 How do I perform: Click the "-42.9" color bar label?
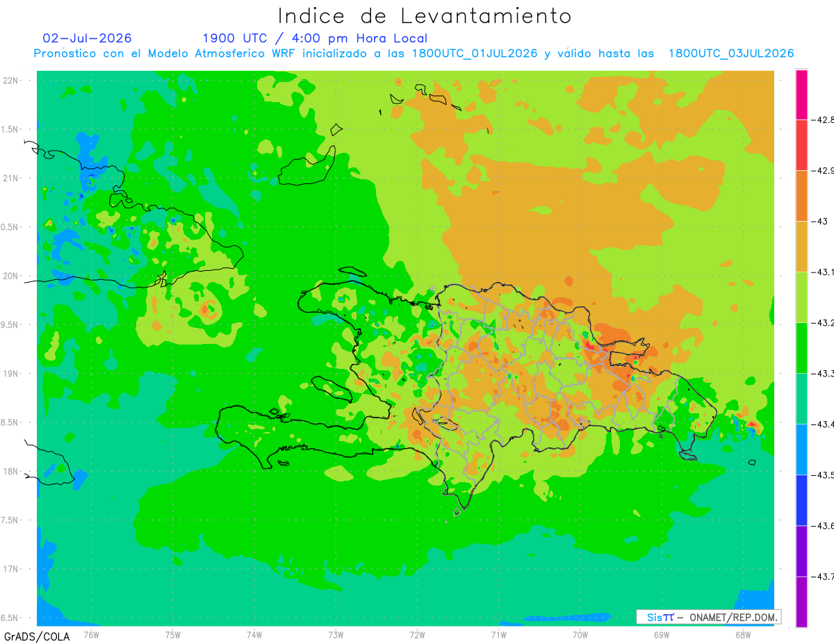pos(824,170)
